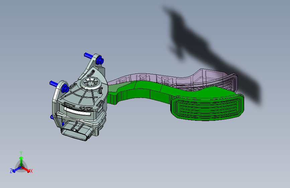Select the left blue mounting bolt nut

[65, 88]
